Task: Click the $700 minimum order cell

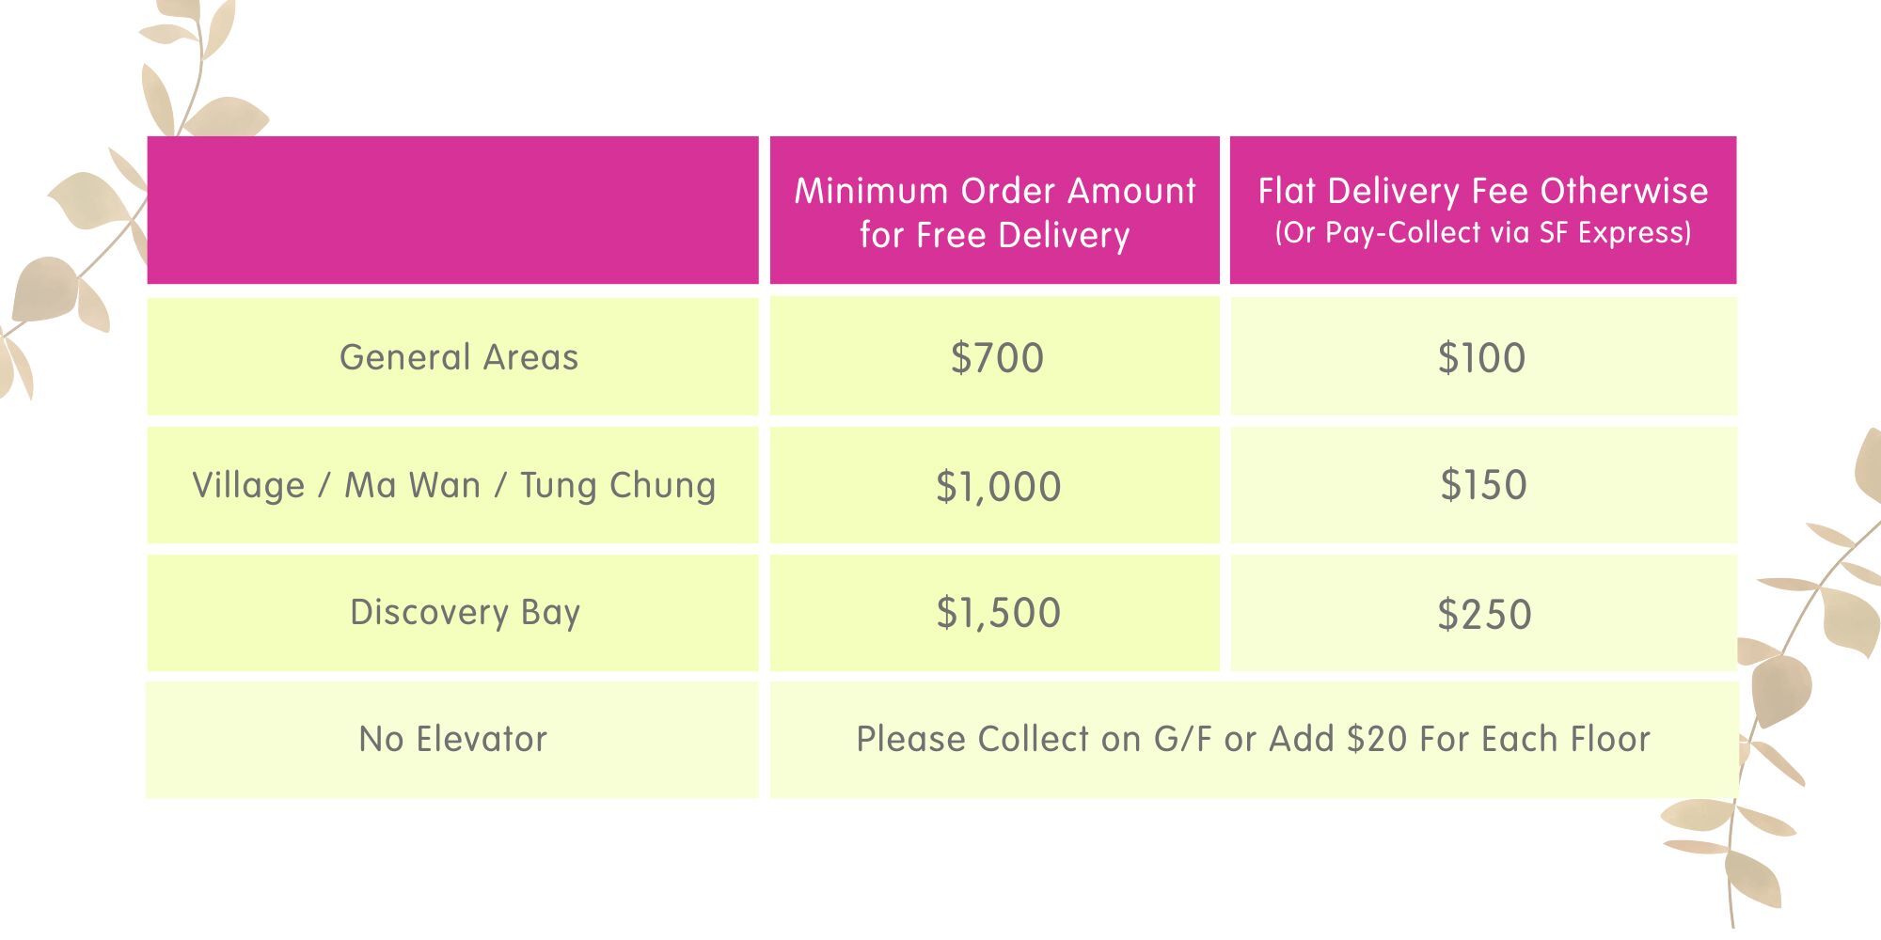Action: pos(996,358)
